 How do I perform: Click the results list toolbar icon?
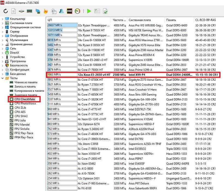point(97,11)
